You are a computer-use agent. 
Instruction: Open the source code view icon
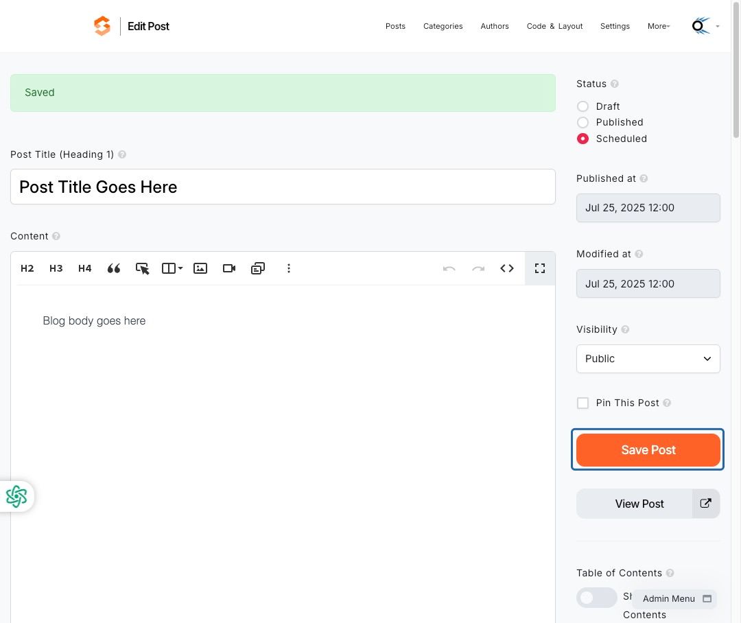tap(507, 268)
